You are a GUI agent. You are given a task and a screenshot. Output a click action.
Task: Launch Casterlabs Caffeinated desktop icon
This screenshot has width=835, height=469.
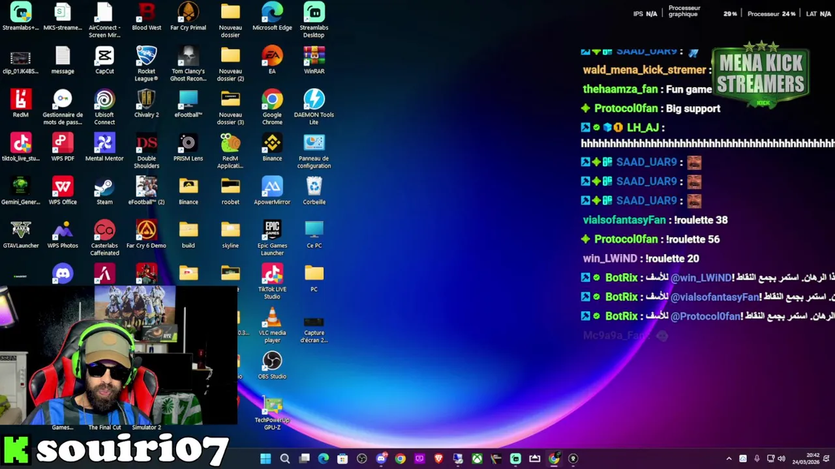104,238
